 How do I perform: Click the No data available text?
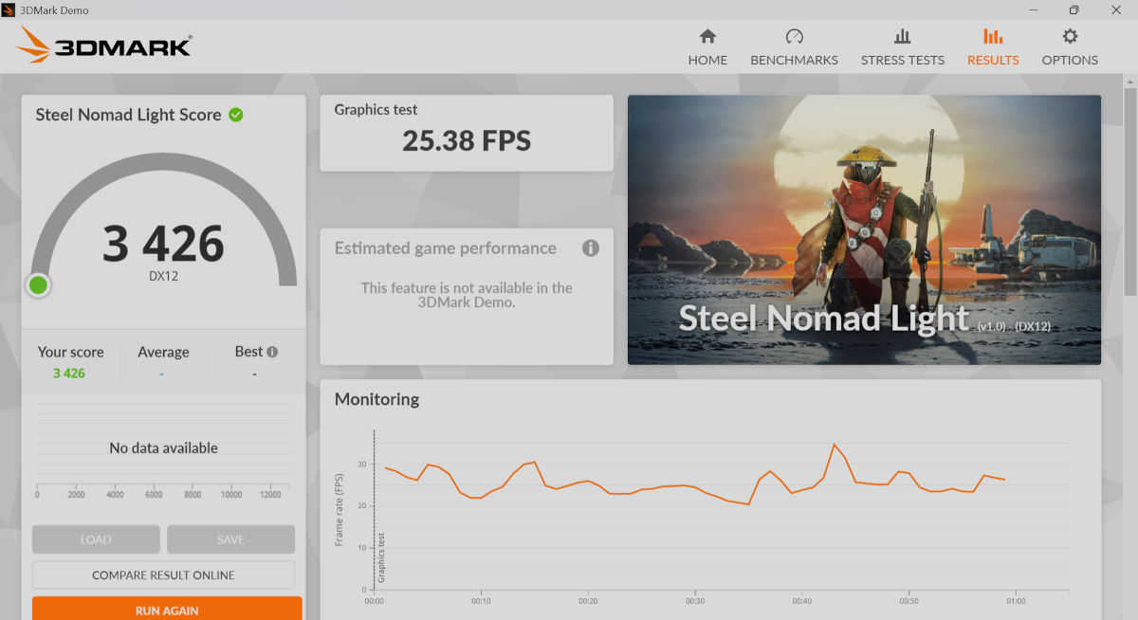(x=163, y=447)
